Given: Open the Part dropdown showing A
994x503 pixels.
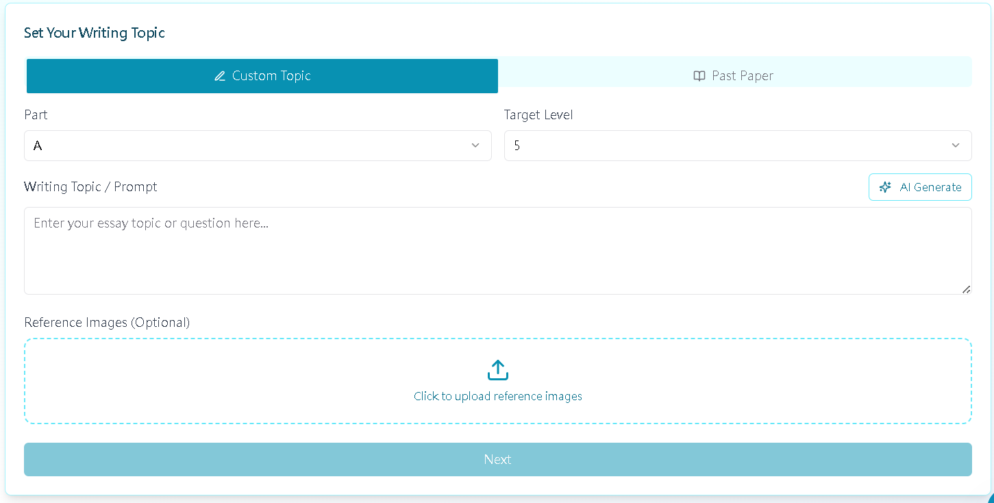Looking at the screenshot, I should (258, 146).
